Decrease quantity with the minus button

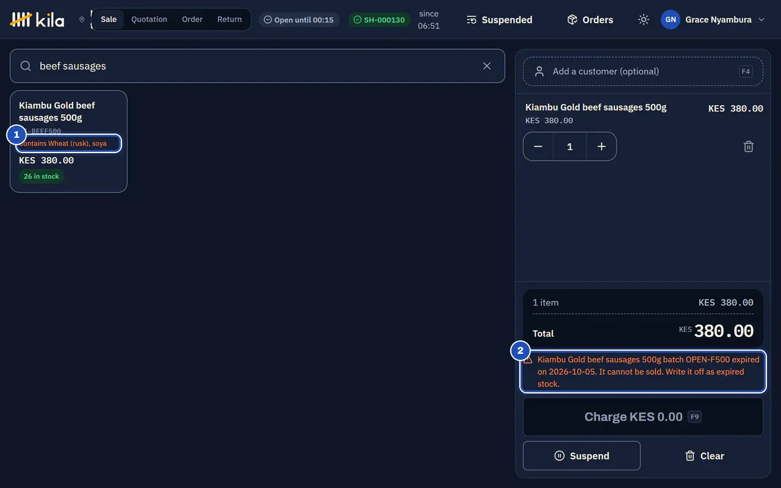coord(538,146)
